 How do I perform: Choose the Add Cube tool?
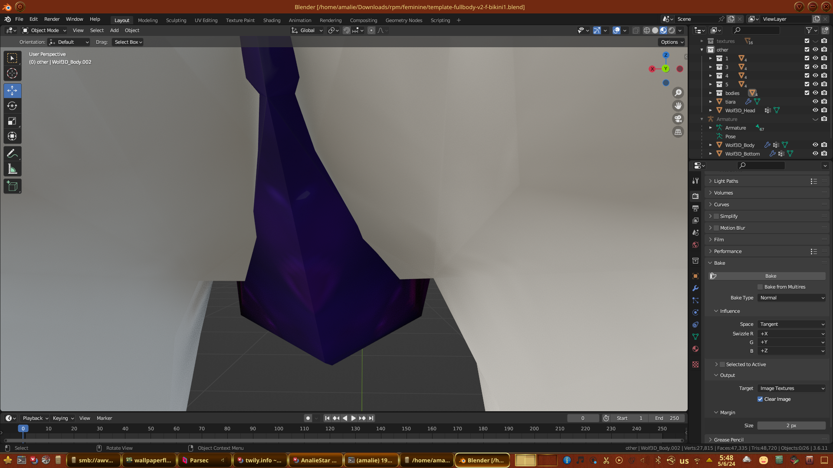coord(12,186)
